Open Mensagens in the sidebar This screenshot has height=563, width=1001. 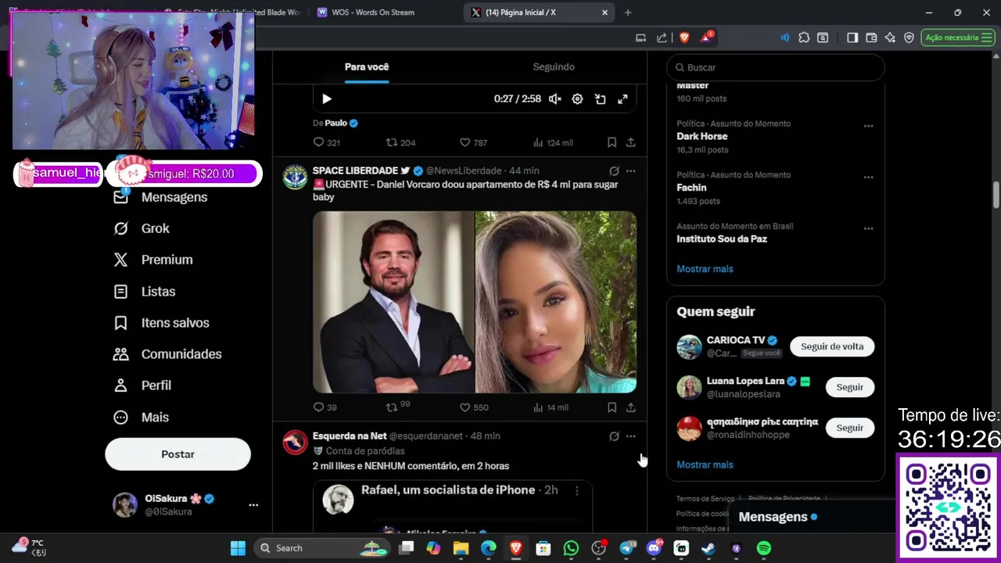coord(161,197)
